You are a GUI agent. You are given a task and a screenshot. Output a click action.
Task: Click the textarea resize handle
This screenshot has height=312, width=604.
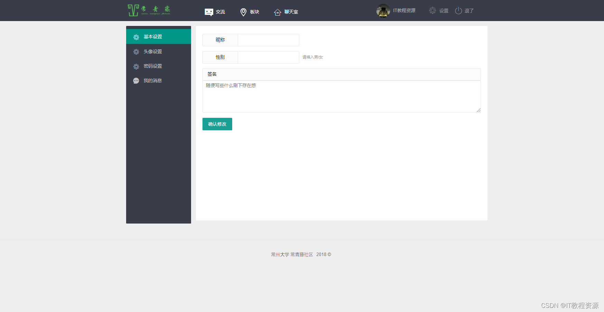[x=479, y=110]
